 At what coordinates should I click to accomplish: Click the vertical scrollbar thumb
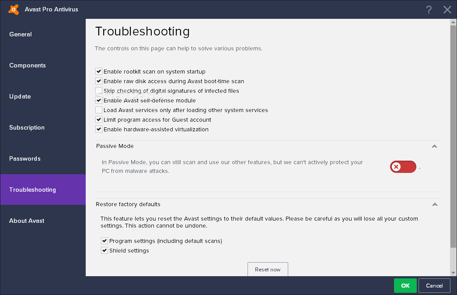pyautogui.click(x=453, y=137)
